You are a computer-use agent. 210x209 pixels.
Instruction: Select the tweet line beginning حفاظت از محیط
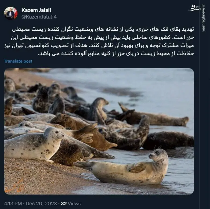(116, 53)
